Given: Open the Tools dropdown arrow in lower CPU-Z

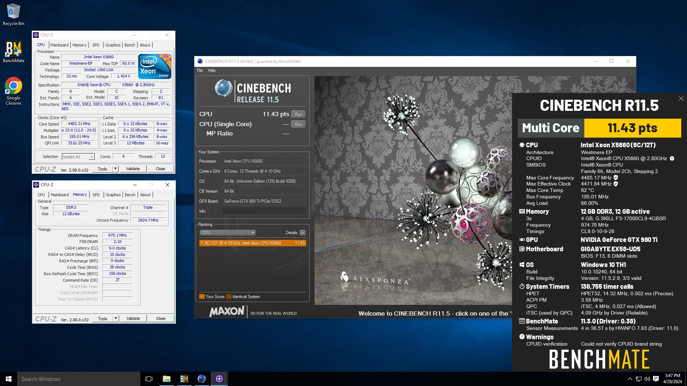Looking at the screenshot, I should [x=116, y=318].
